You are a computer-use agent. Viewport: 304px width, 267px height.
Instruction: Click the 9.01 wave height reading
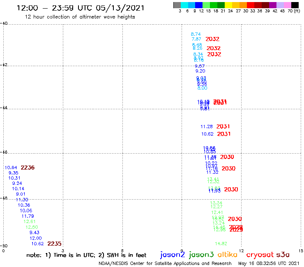[21, 194]
